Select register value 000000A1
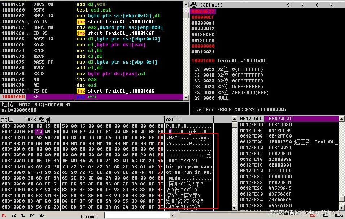345x219 pixels. [203, 23]
